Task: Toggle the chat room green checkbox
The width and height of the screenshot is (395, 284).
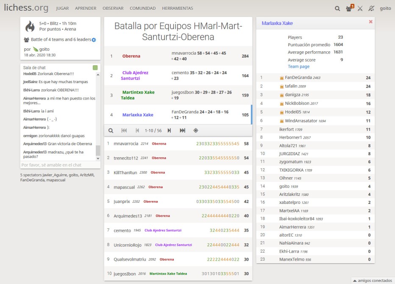Action: point(95,68)
